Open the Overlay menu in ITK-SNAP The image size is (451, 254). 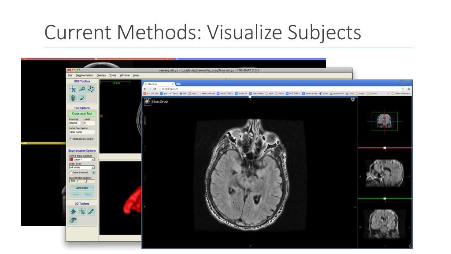tap(101, 75)
